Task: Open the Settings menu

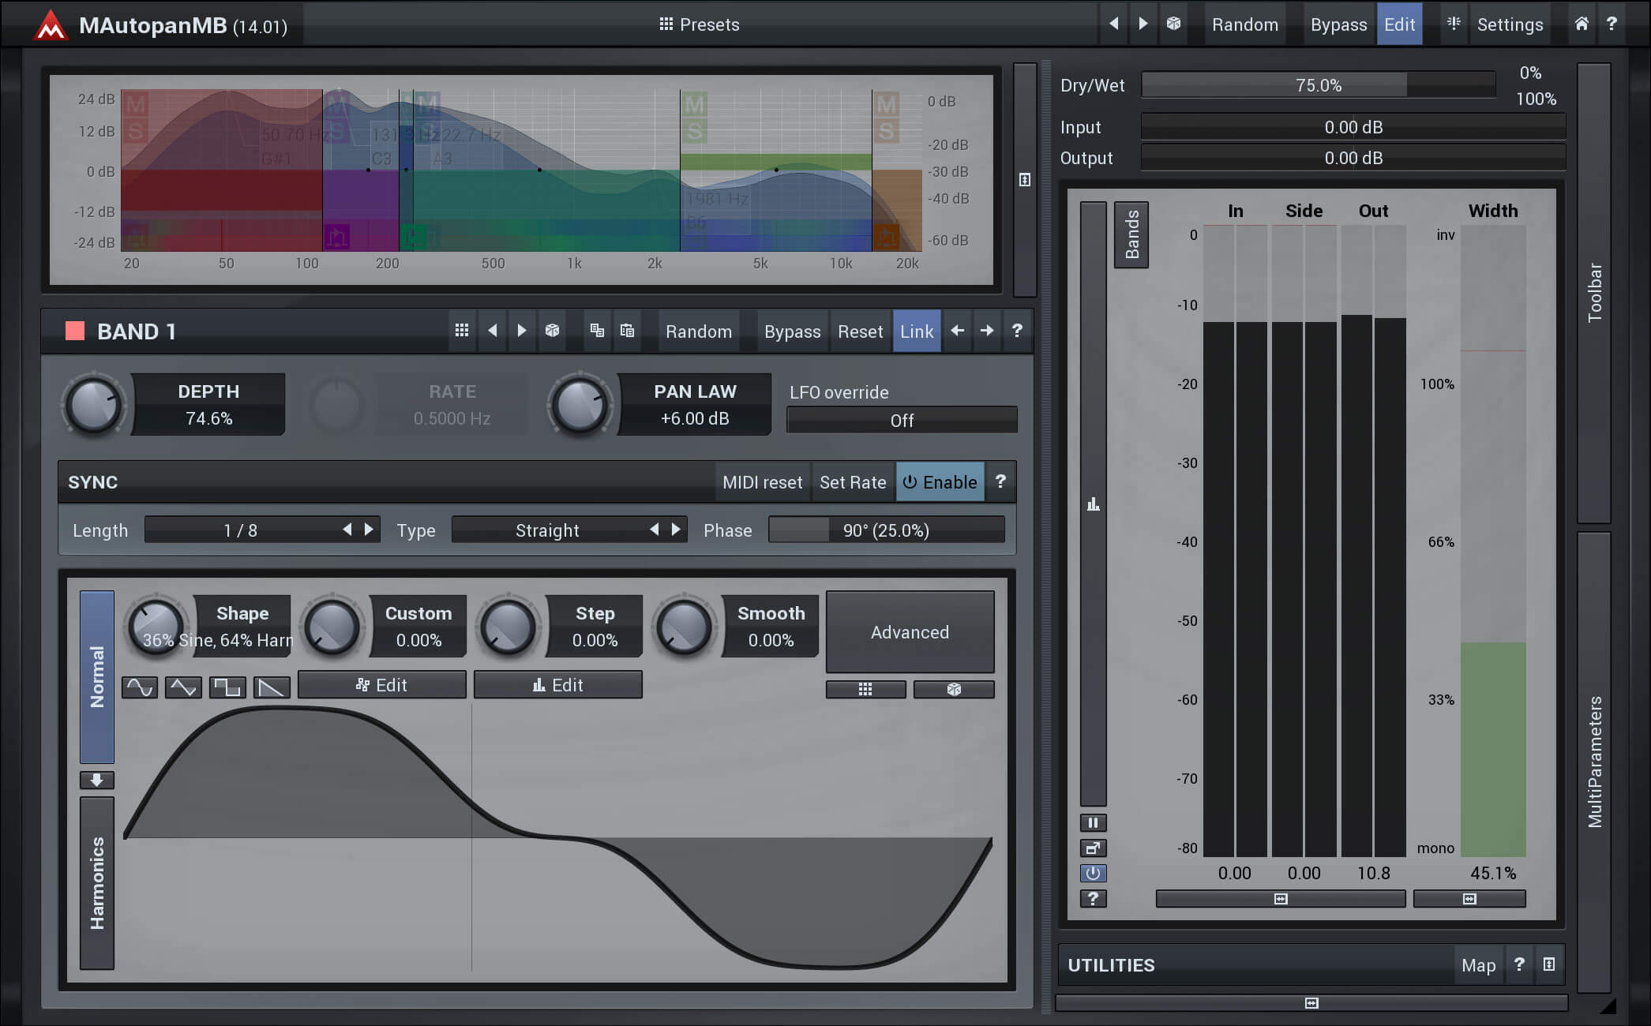Action: tap(1510, 24)
